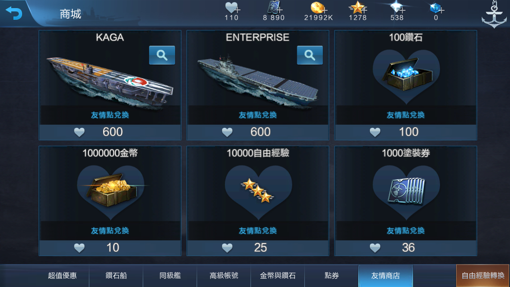Add free experience via star plus icon
The height and width of the screenshot is (287, 510).
(x=358, y=8)
